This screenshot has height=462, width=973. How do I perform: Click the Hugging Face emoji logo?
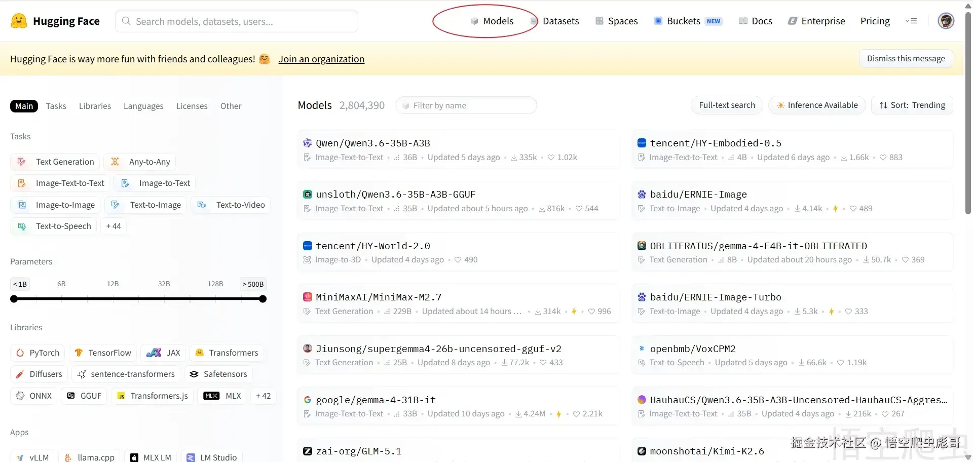coord(19,21)
